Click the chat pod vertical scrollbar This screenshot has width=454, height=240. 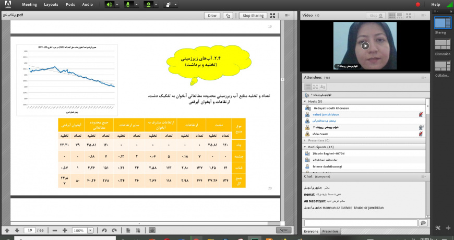[428, 200]
